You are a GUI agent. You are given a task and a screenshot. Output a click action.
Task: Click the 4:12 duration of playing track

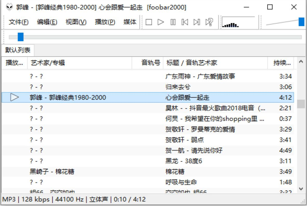[x=285, y=97]
